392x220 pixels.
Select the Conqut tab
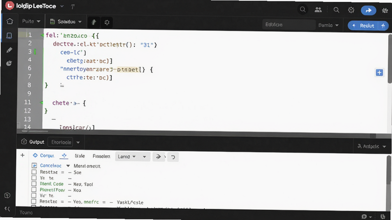[x=44, y=155]
